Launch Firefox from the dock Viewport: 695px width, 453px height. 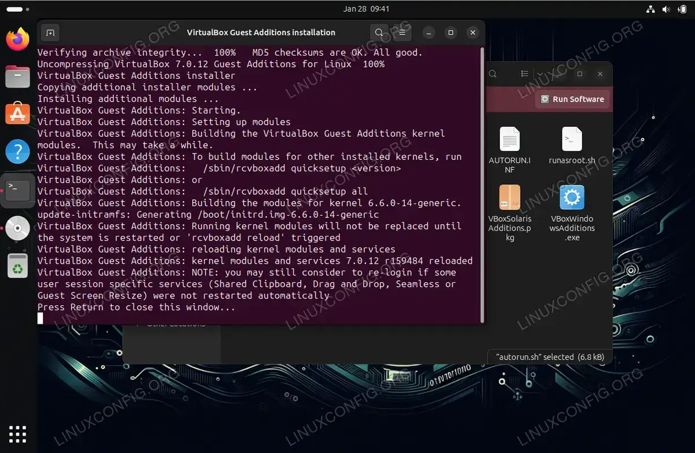pyautogui.click(x=18, y=39)
